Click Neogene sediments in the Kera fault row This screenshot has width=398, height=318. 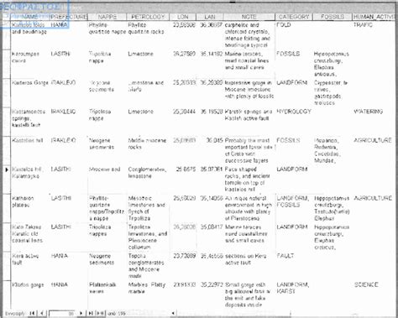click(102, 259)
